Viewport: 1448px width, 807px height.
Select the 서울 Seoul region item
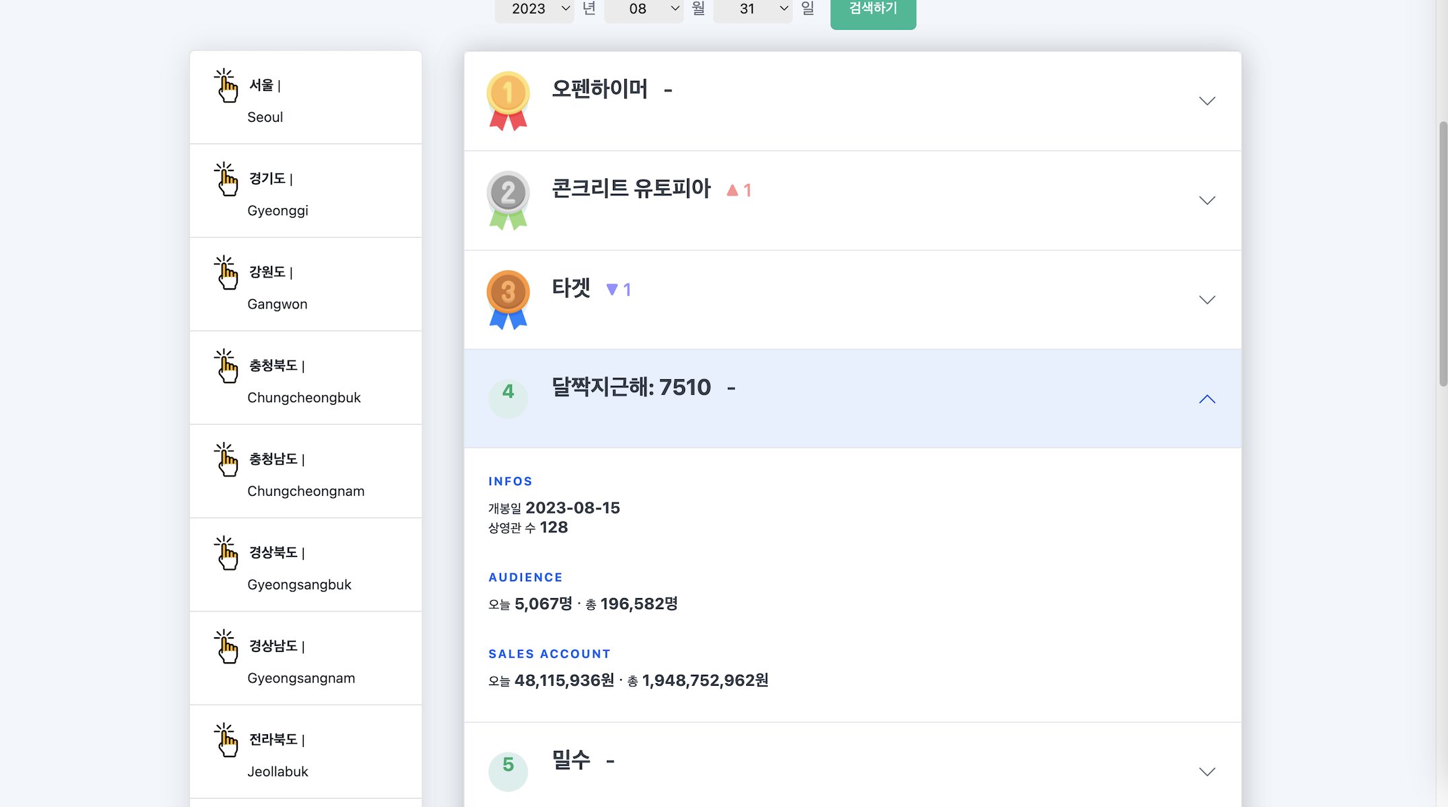coord(306,98)
